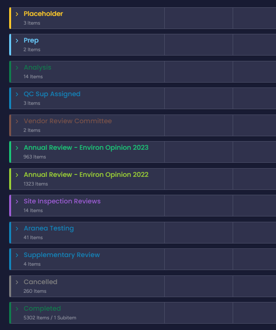Click the purple Site Inspection color bar
Screen dimensions: 276x330
tap(10, 206)
